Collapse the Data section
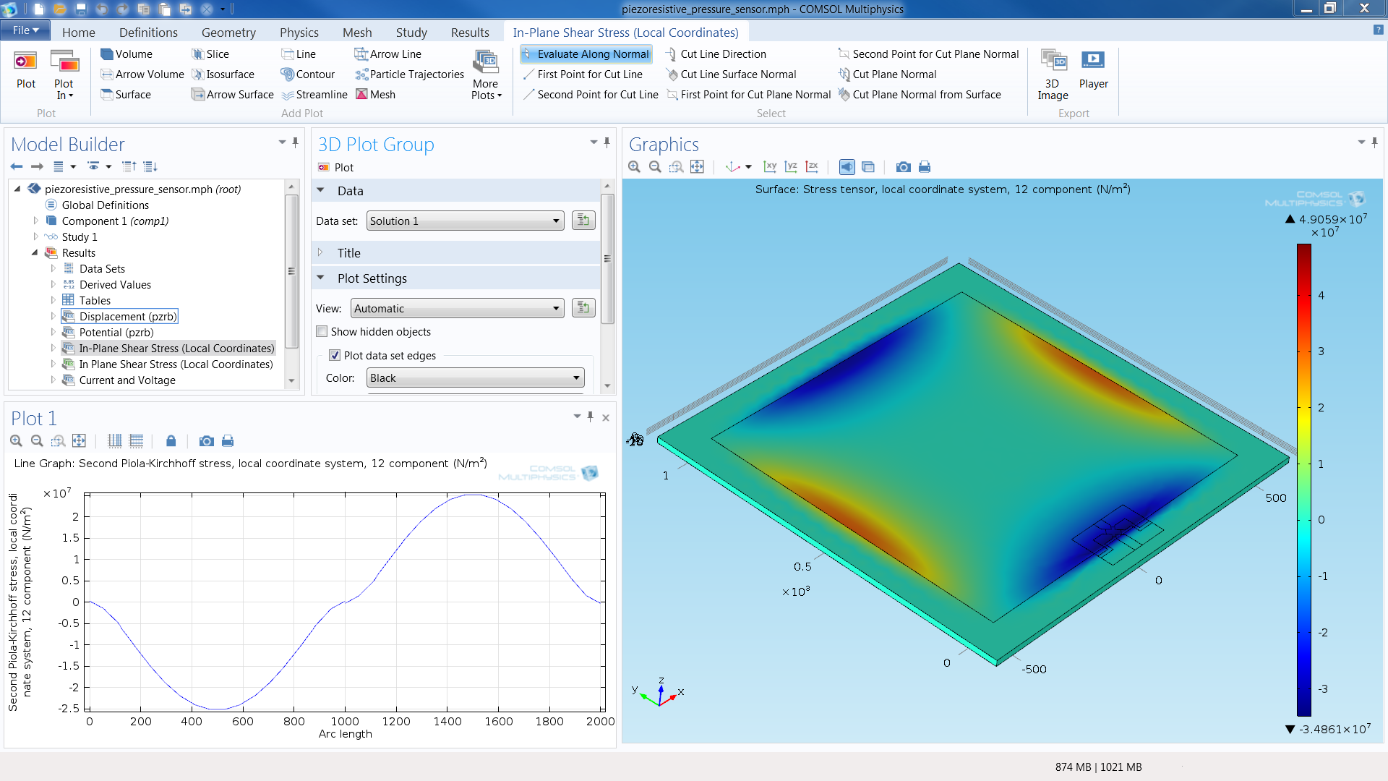1388x781 pixels. click(321, 191)
